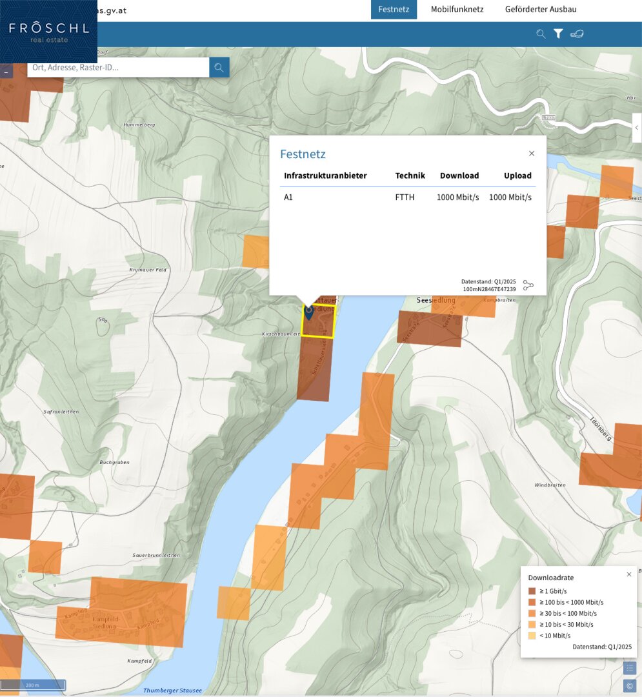Click the zoom-out minus button
This screenshot has width=642, height=697.
[6, 73]
